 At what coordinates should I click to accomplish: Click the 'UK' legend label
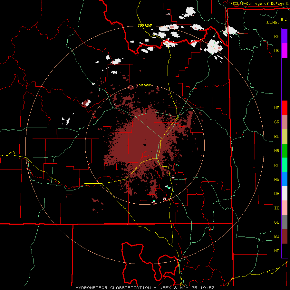coord(276,51)
